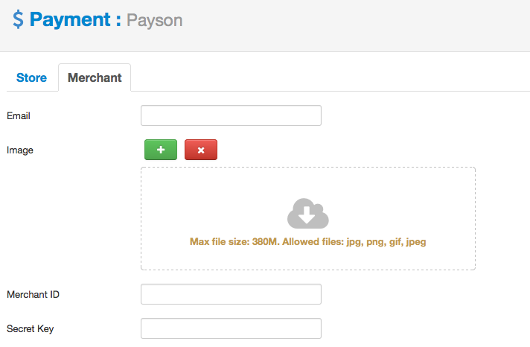The height and width of the screenshot is (347, 530).
Task: Click the green plus add image button
Action: (x=161, y=150)
